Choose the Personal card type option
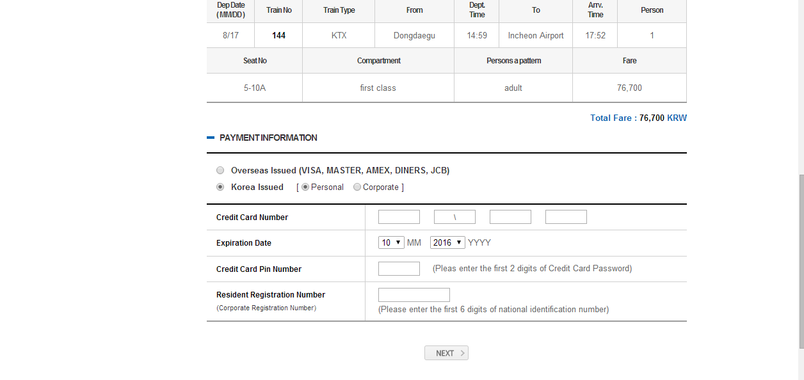 pyautogui.click(x=305, y=187)
